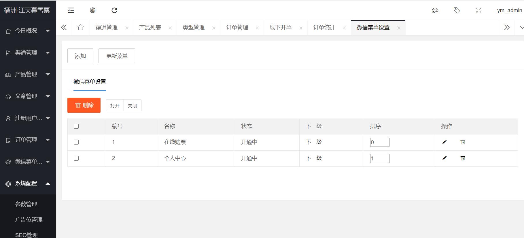Switch to the 订单统计 tab
Image resolution: width=524 pixels, height=238 pixels.
pyautogui.click(x=324, y=28)
